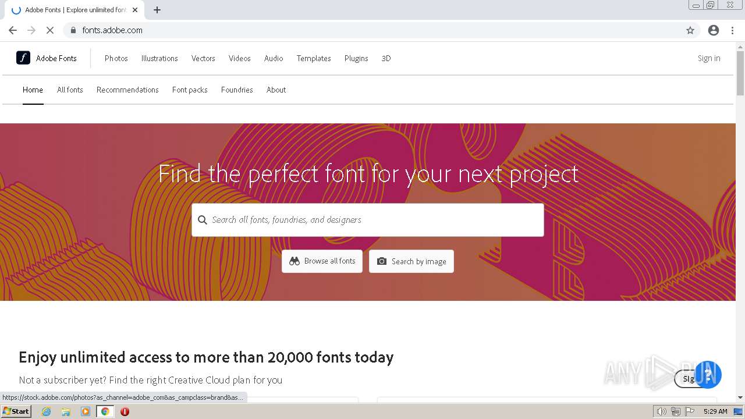Bookmark this page with star icon

click(x=690, y=30)
